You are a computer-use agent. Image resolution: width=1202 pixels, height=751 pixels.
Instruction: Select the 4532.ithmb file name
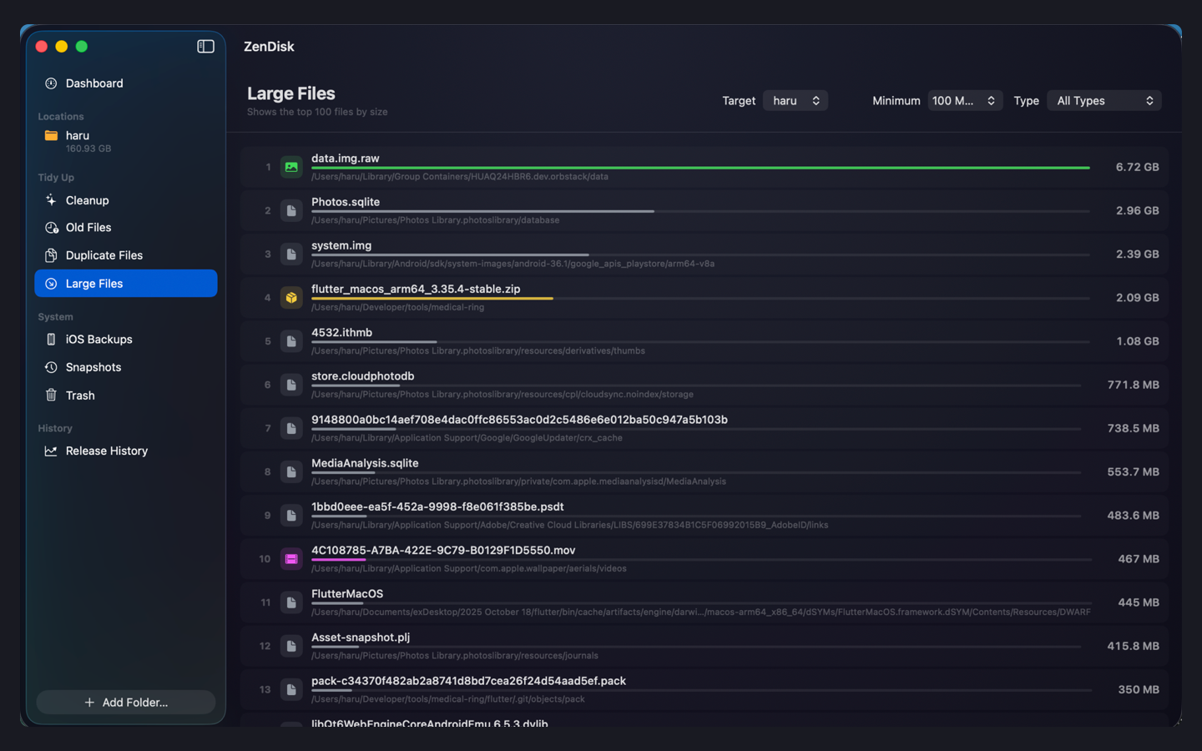coord(341,332)
